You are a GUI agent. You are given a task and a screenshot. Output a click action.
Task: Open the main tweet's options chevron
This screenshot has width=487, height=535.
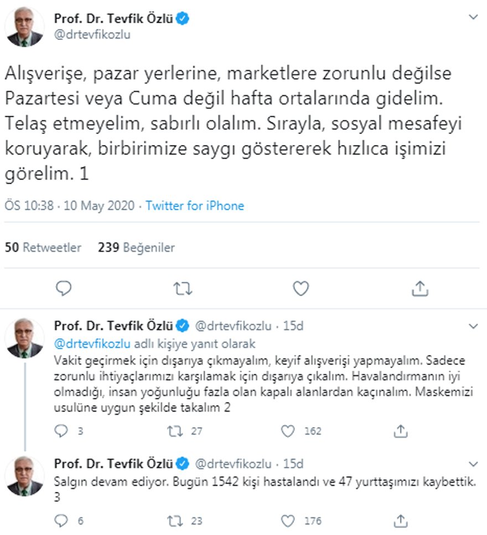(x=473, y=18)
